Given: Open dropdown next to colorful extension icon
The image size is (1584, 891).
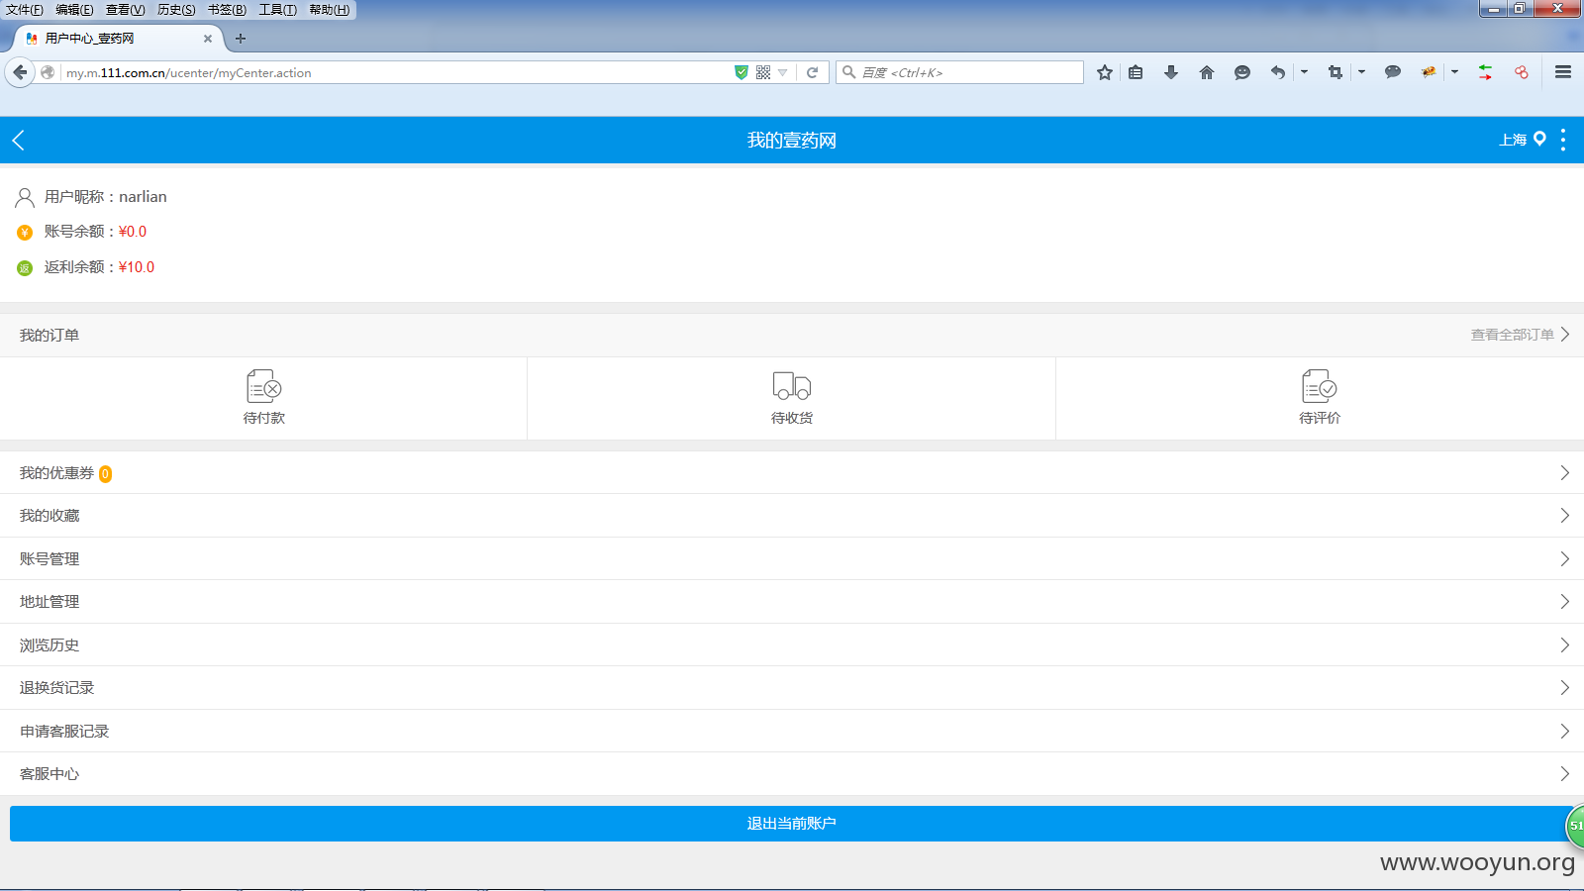Looking at the screenshot, I should tap(1454, 72).
